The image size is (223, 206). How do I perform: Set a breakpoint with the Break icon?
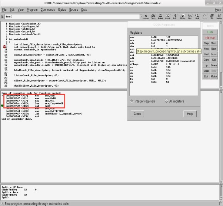pyautogui.click(x=160, y=16)
